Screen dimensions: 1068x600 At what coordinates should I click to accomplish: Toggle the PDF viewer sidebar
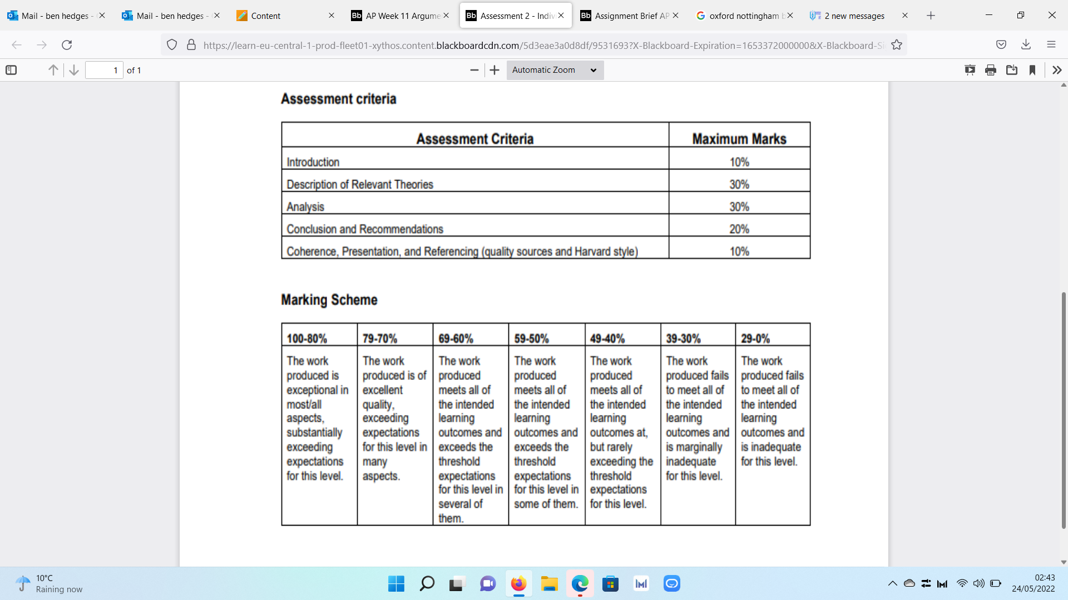(11, 70)
